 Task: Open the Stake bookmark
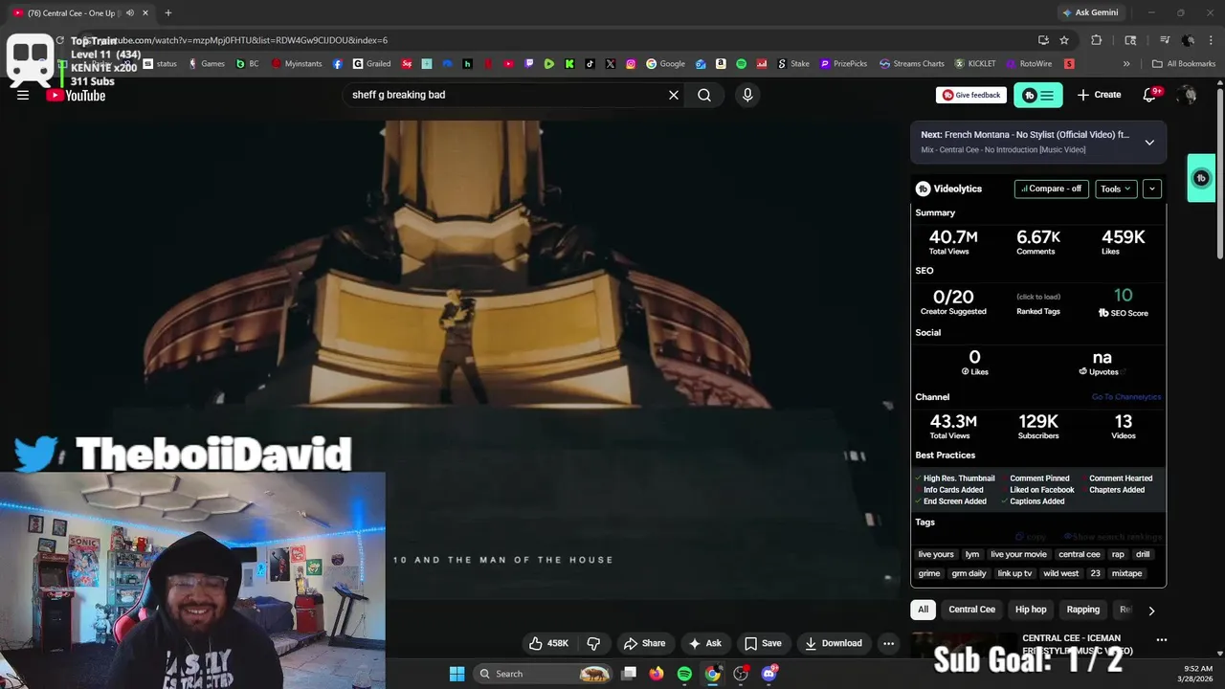point(792,64)
